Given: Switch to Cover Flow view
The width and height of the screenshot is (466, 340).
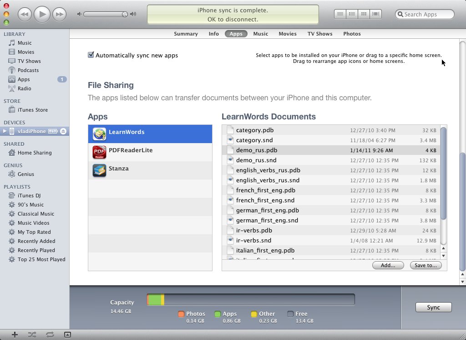Looking at the screenshot, I should 376,14.
